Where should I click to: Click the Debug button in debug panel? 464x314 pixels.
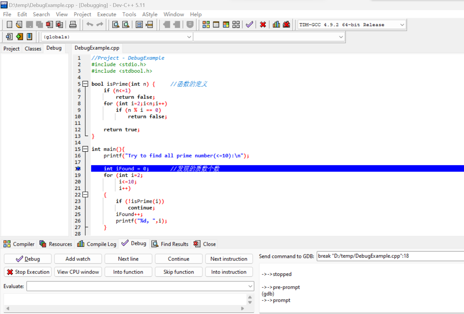[28, 259]
